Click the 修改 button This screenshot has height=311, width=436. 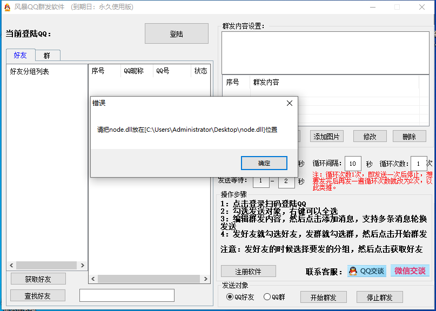coord(370,137)
